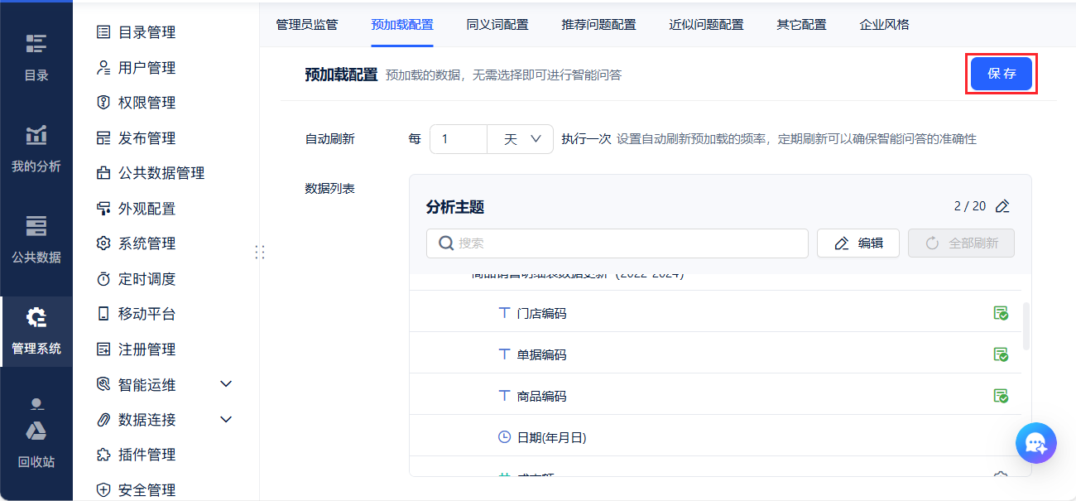Image resolution: width=1076 pixels, height=501 pixels.
Task: Open the 推荐问题配置 tab
Action: click(x=599, y=25)
